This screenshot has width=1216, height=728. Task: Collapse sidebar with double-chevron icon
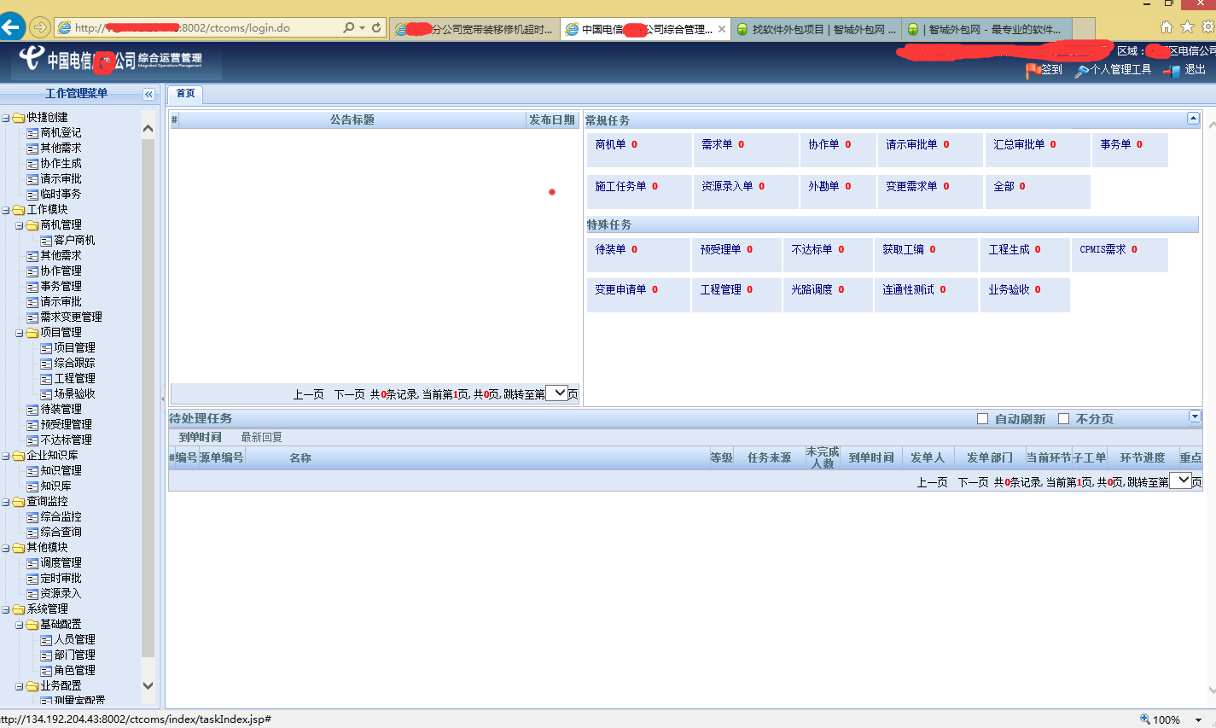[x=148, y=94]
